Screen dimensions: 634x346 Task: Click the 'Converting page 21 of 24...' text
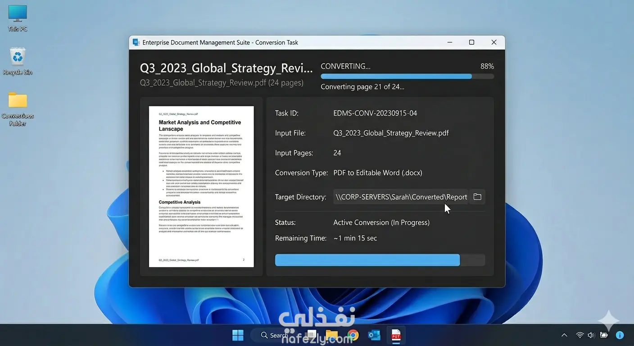tap(362, 87)
